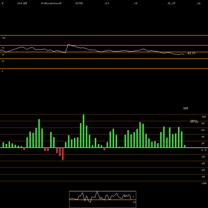
Task: Click the RSI axis label '100' on left
Action: 3,38
